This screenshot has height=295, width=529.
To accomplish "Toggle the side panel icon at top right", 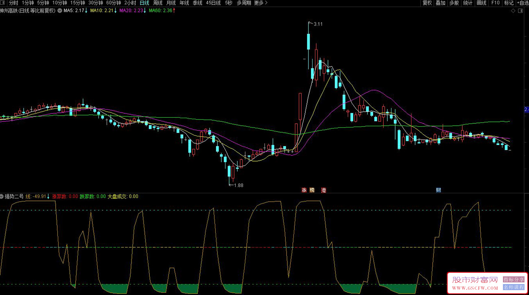I will pyautogui.click(x=520, y=11).
